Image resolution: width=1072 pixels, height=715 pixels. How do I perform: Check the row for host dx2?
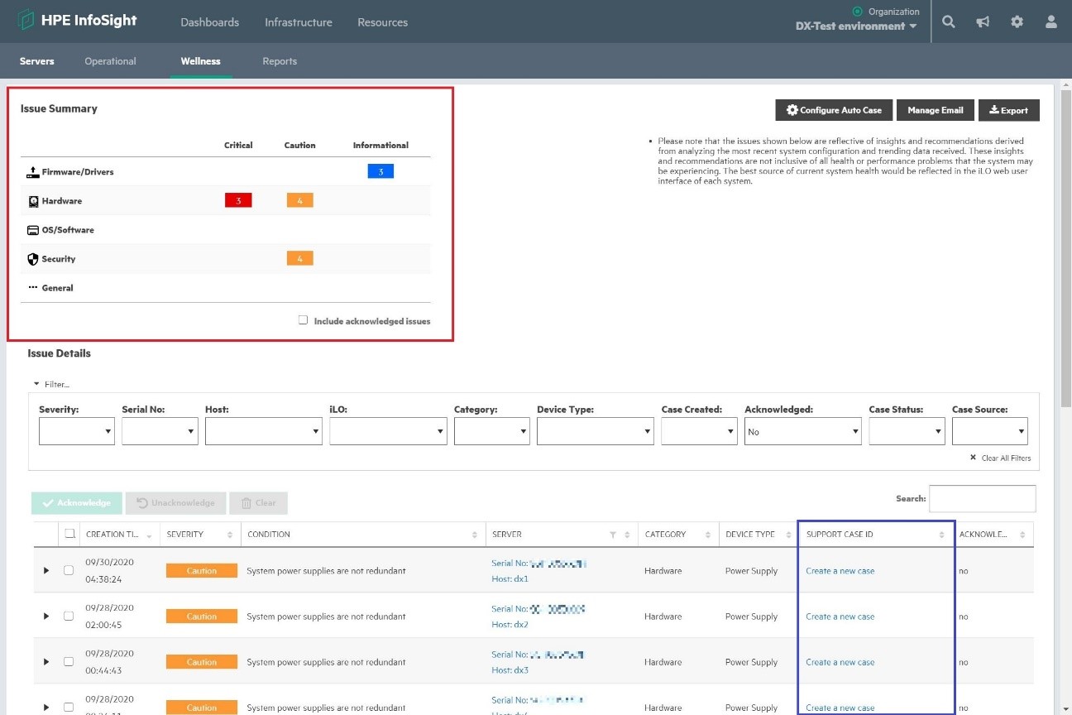click(69, 616)
